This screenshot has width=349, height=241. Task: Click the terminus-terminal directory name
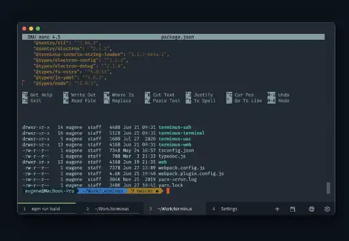181,133
